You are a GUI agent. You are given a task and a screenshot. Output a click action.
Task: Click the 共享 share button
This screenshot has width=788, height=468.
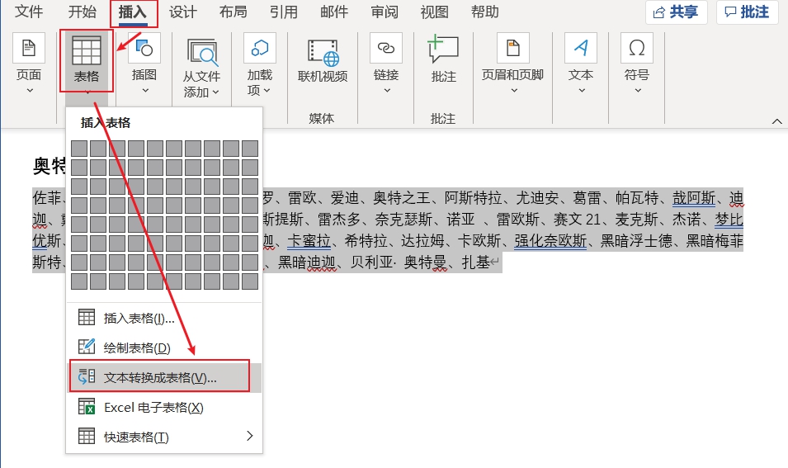(x=677, y=12)
